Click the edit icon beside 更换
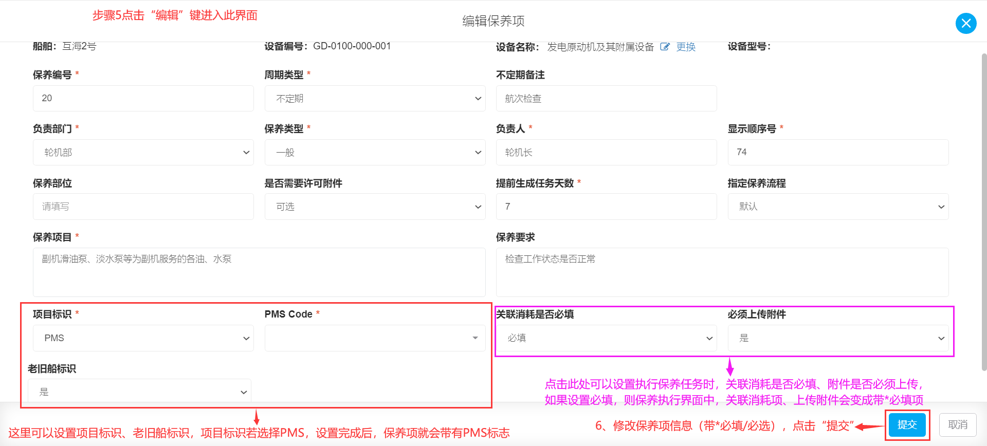The height and width of the screenshot is (446, 987). pyautogui.click(x=665, y=47)
